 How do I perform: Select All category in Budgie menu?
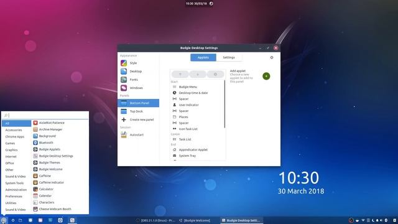coord(17,123)
